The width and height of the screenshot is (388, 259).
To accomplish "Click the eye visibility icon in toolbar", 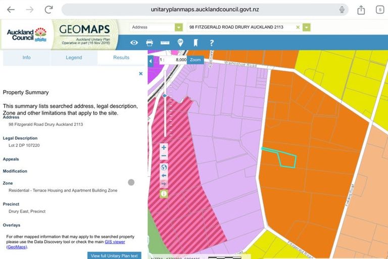I will tap(134, 43).
